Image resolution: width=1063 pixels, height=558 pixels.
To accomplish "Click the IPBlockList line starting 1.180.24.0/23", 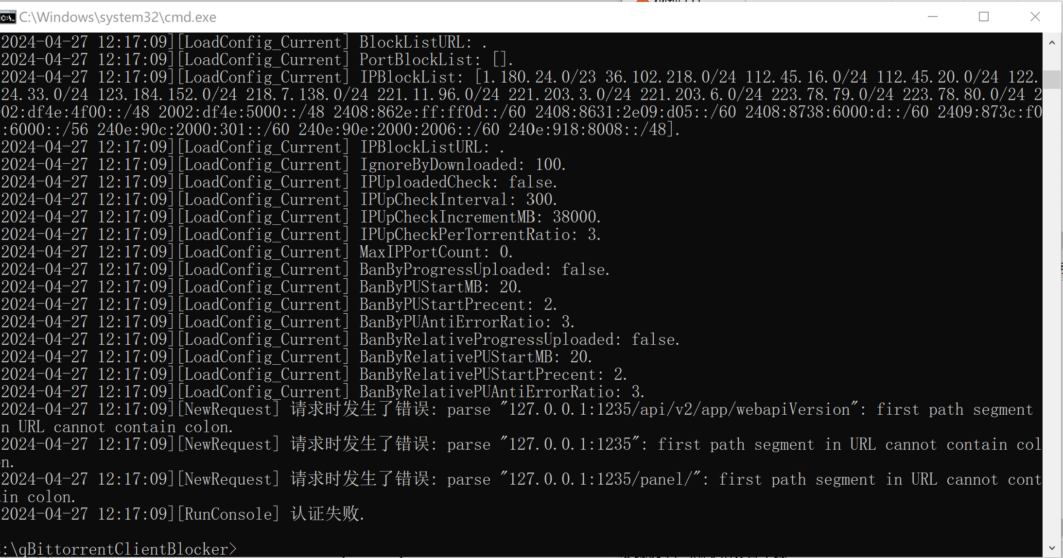I will 521,103.
